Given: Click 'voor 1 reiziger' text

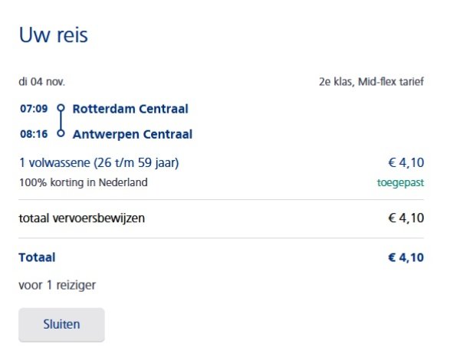Looking at the screenshot, I should 57,285.
